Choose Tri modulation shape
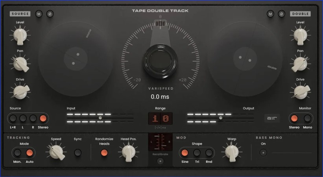 pos(197,153)
